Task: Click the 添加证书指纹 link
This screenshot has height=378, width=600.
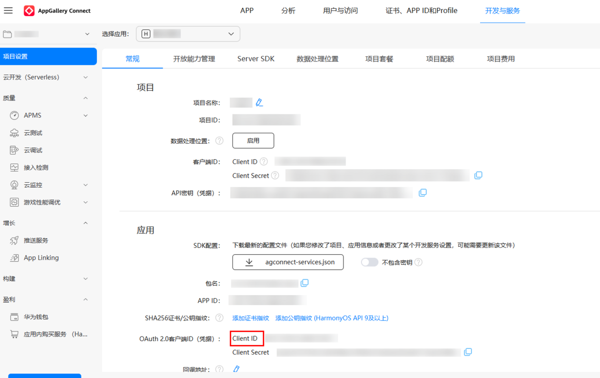Action: (x=250, y=318)
